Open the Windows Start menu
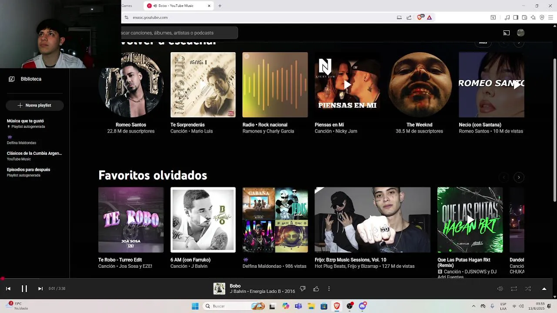557x313 pixels. click(195, 306)
